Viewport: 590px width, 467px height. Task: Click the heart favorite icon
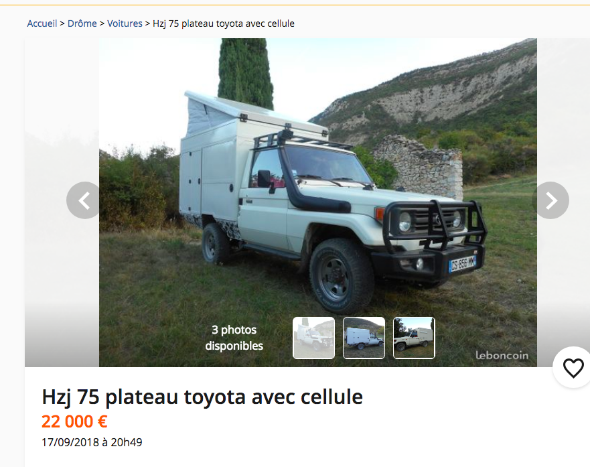point(573,368)
